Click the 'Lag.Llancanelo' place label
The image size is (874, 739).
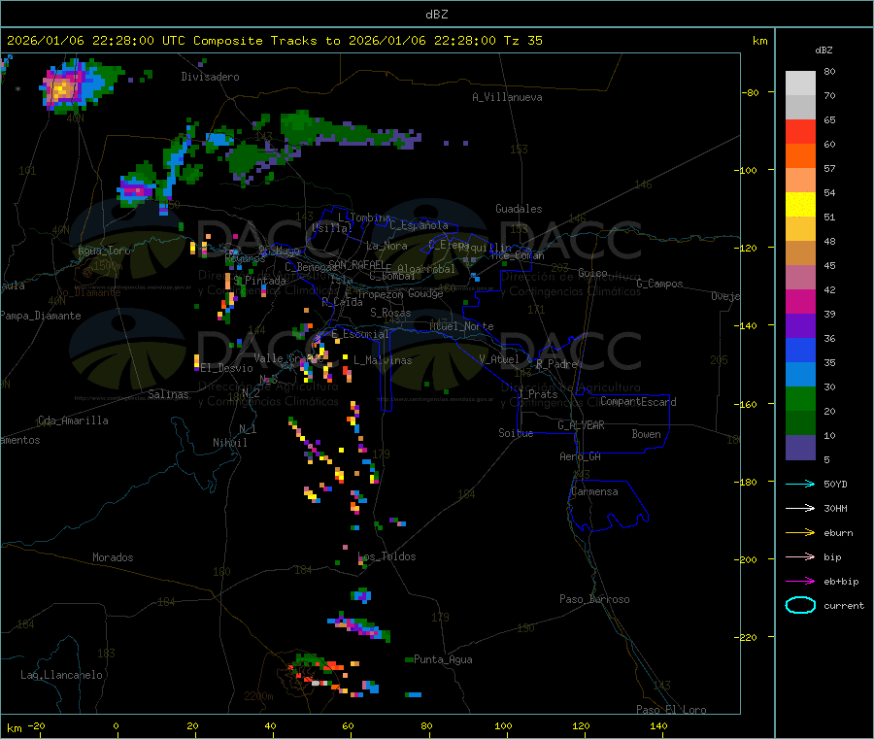(62, 676)
